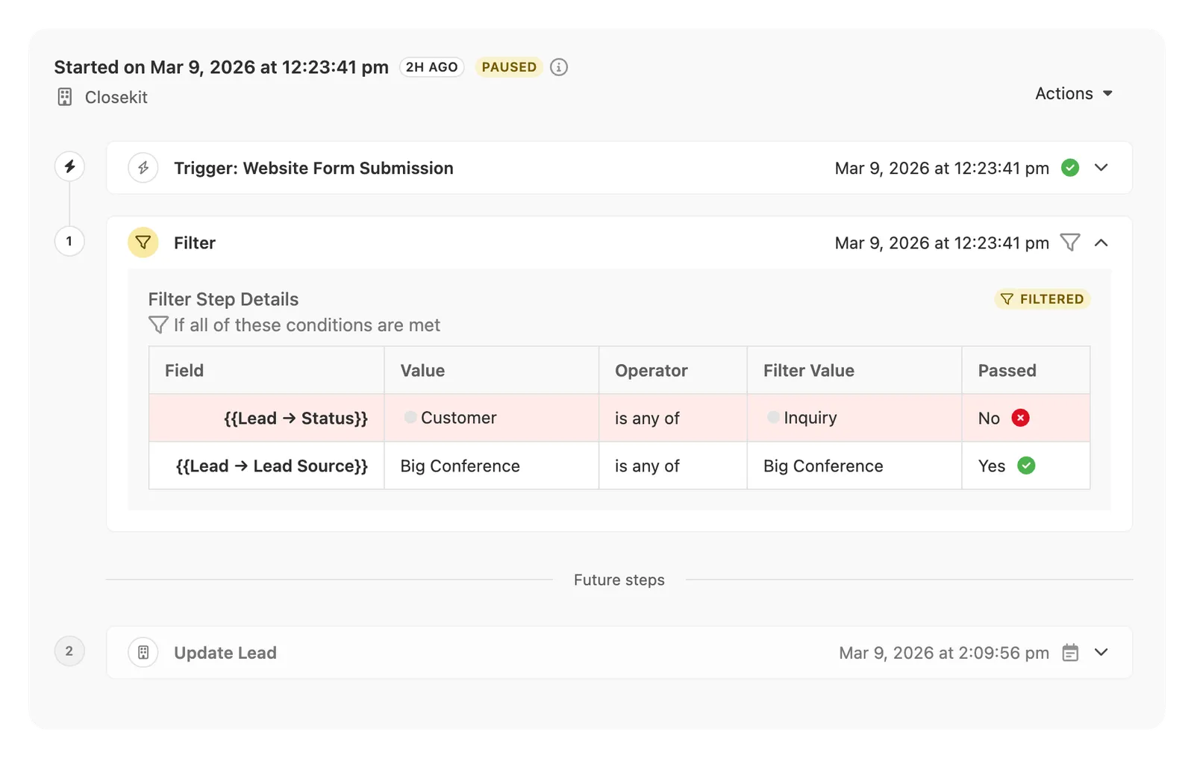This screenshot has width=1194, height=758.
Task: Open the Closekit organization link
Action: click(116, 97)
